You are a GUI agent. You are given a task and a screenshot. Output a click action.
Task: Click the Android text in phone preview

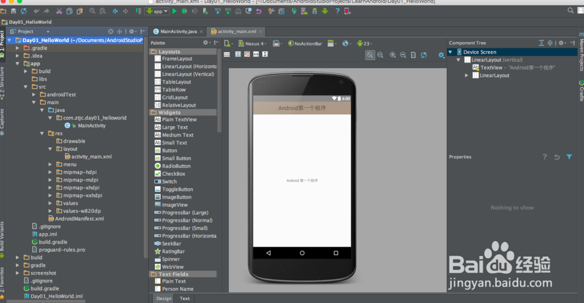pyautogui.click(x=302, y=180)
